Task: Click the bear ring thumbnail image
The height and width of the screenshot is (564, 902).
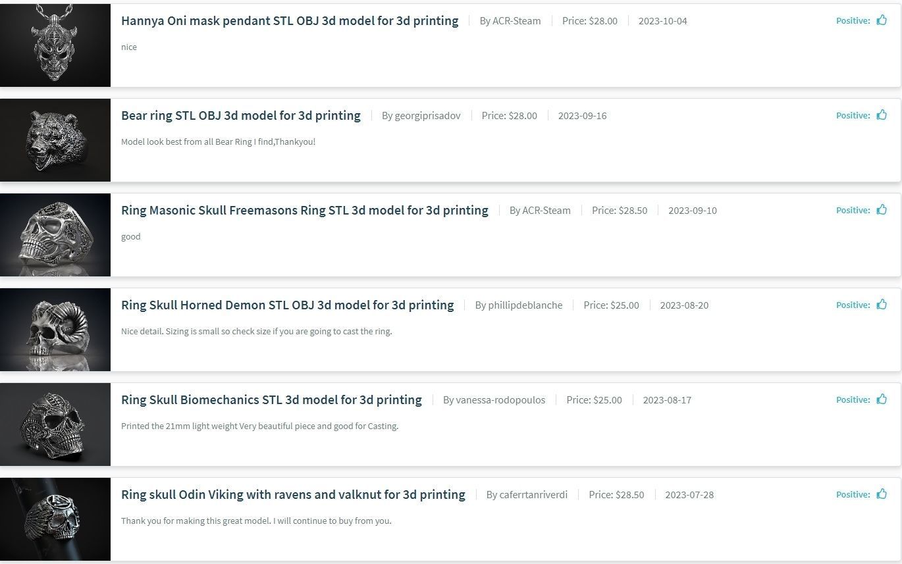Action: (x=55, y=140)
